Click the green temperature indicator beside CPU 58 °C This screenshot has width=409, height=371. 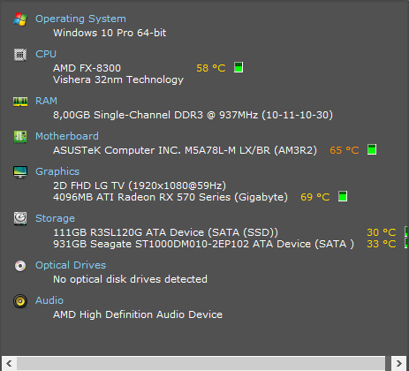click(239, 67)
